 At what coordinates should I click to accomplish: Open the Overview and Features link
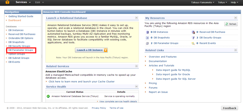163,57
